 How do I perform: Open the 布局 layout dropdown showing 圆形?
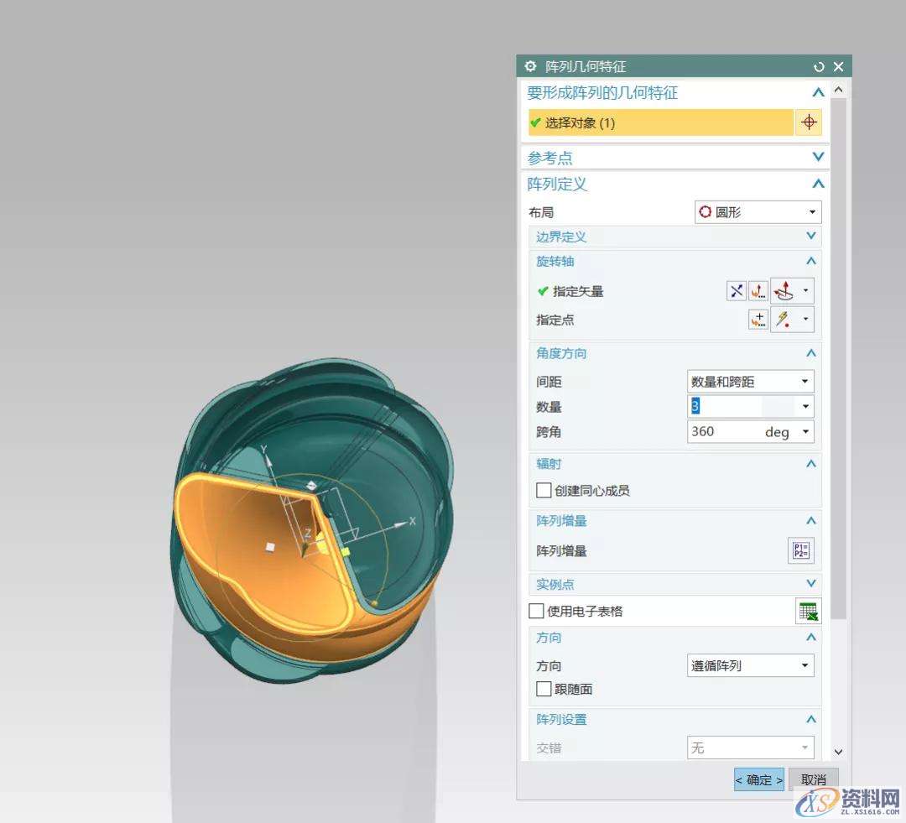(758, 212)
